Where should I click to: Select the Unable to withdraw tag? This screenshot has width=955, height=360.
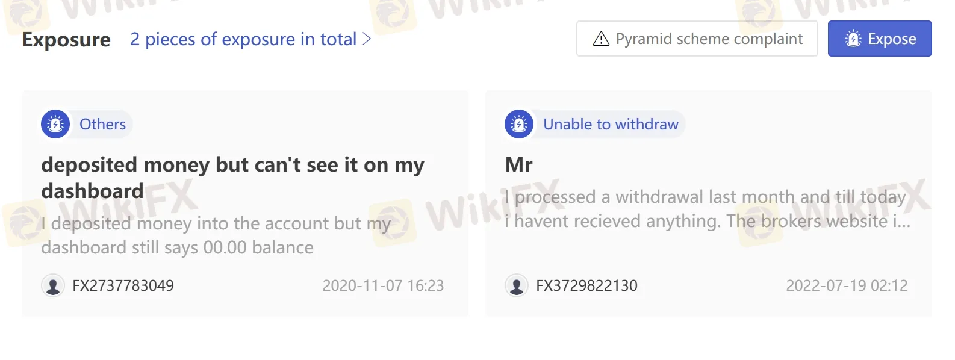point(611,124)
